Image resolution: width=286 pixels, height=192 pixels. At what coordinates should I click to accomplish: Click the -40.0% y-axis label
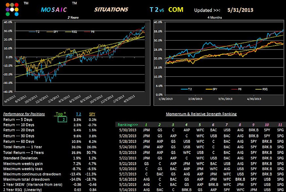pos(8,92)
